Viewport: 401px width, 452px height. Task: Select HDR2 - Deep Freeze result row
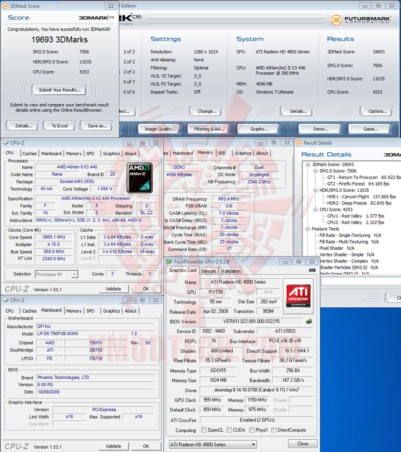tap(359, 203)
